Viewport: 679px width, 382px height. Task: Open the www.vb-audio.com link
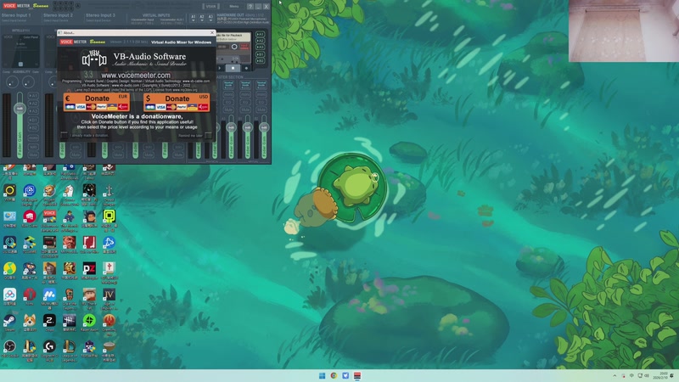(125, 86)
